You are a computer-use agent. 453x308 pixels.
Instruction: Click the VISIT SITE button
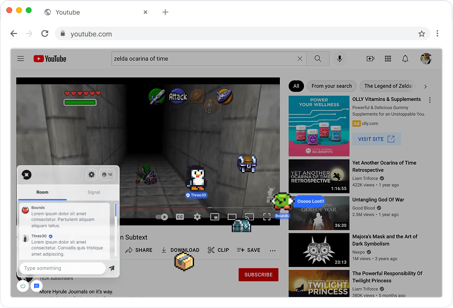(376, 139)
